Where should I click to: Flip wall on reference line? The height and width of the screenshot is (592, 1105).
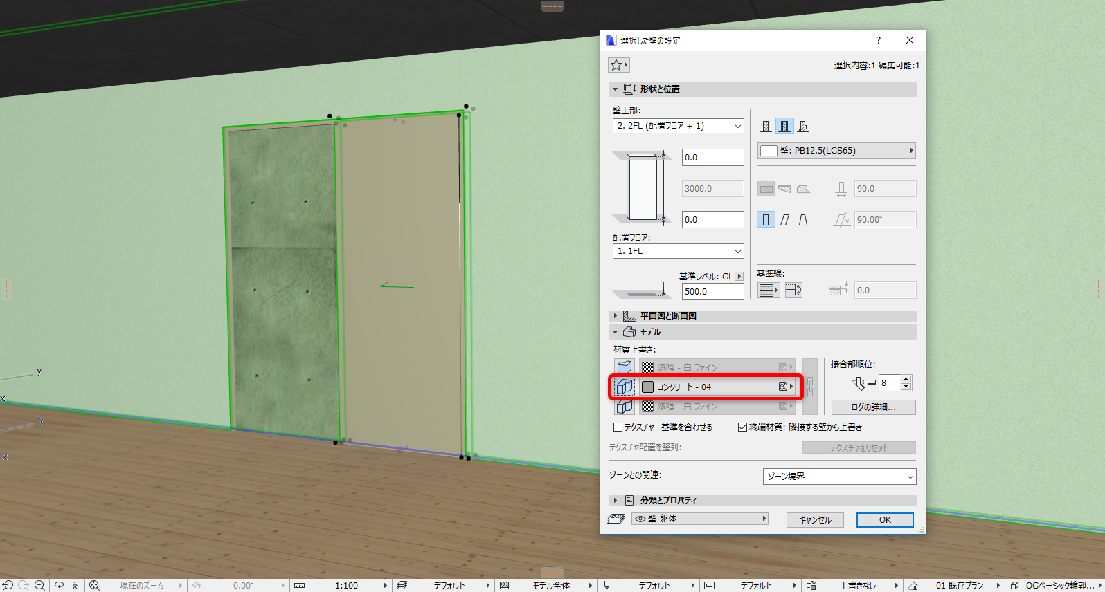pyautogui.click(x=793, y=290)
